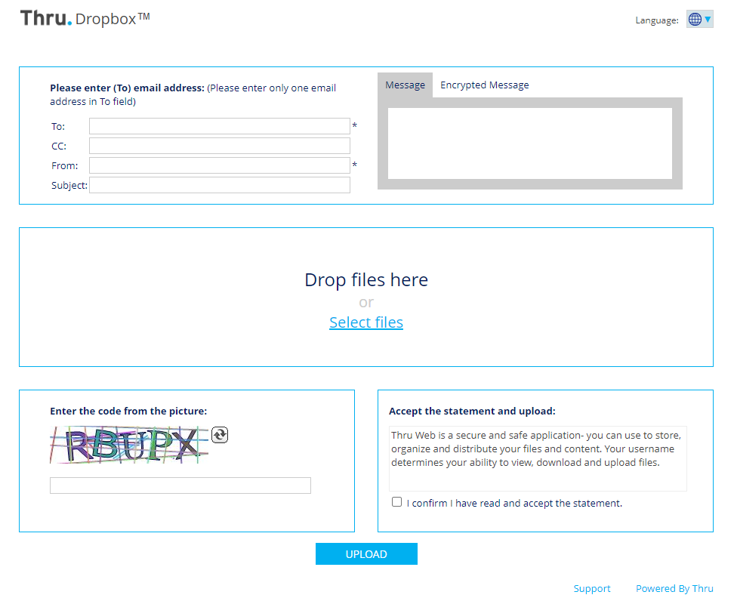Click the Thru Dropbox logo
Screen dimensions: 734x598
click(x=85, y=18)
